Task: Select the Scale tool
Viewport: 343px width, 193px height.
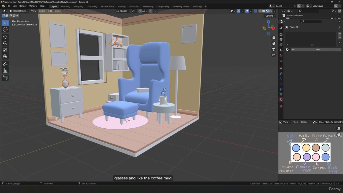Action: click(x=5, y=50)
